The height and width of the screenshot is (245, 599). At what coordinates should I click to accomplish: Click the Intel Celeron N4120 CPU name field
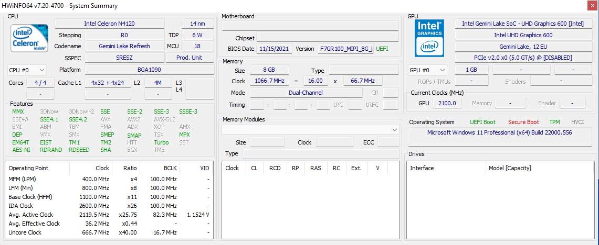pos(110,24)
